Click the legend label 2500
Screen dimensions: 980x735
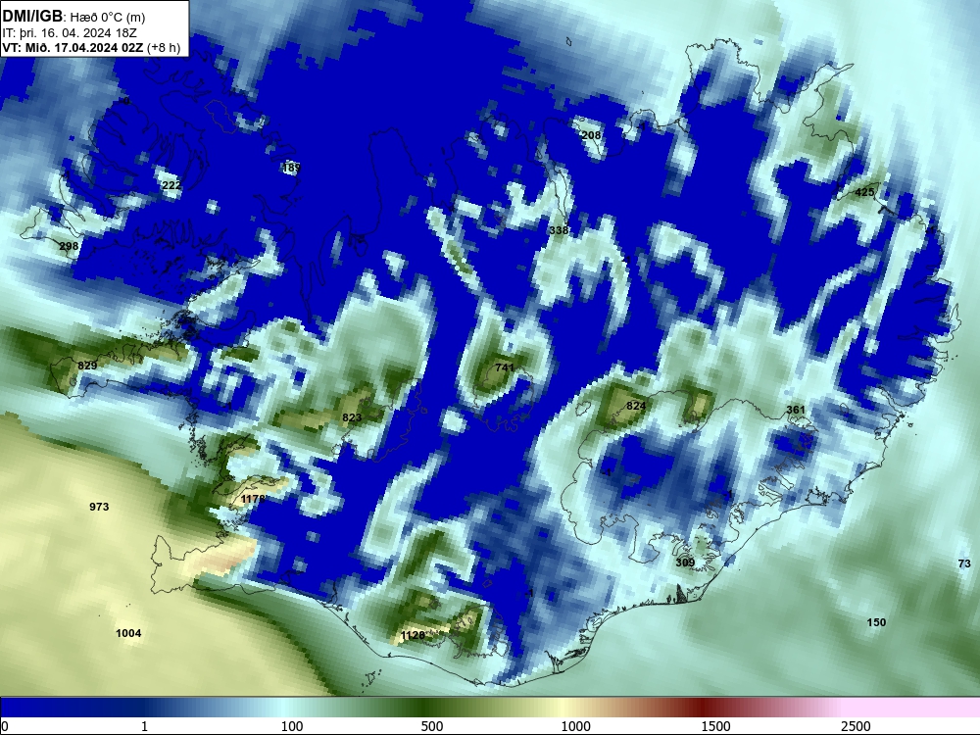coord(856,726)
